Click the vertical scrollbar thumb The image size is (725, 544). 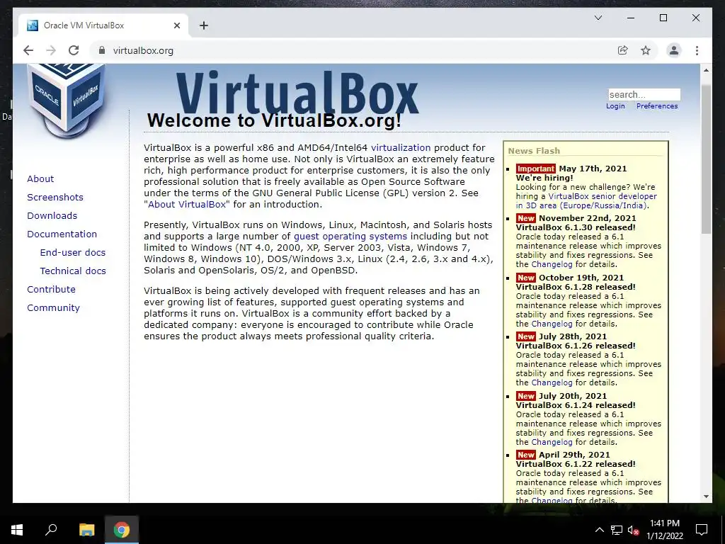pyautogui.click(x=706, y=159)
